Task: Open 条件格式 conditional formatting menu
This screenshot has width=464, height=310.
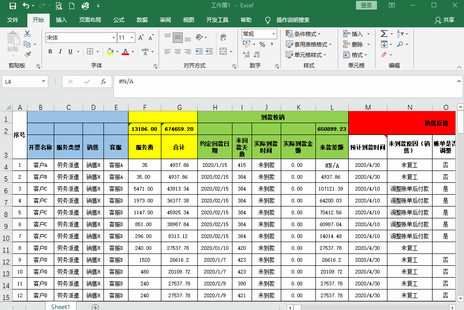Action: pos(303,34)
